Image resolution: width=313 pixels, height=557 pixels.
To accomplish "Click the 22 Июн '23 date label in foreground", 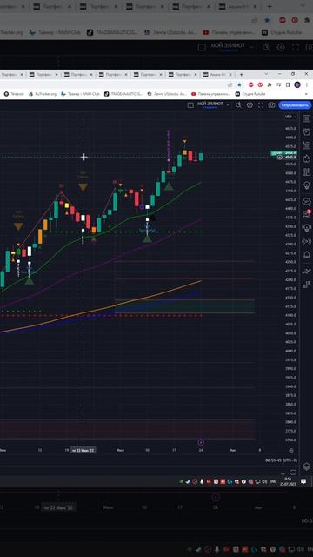I will (83, 450).
